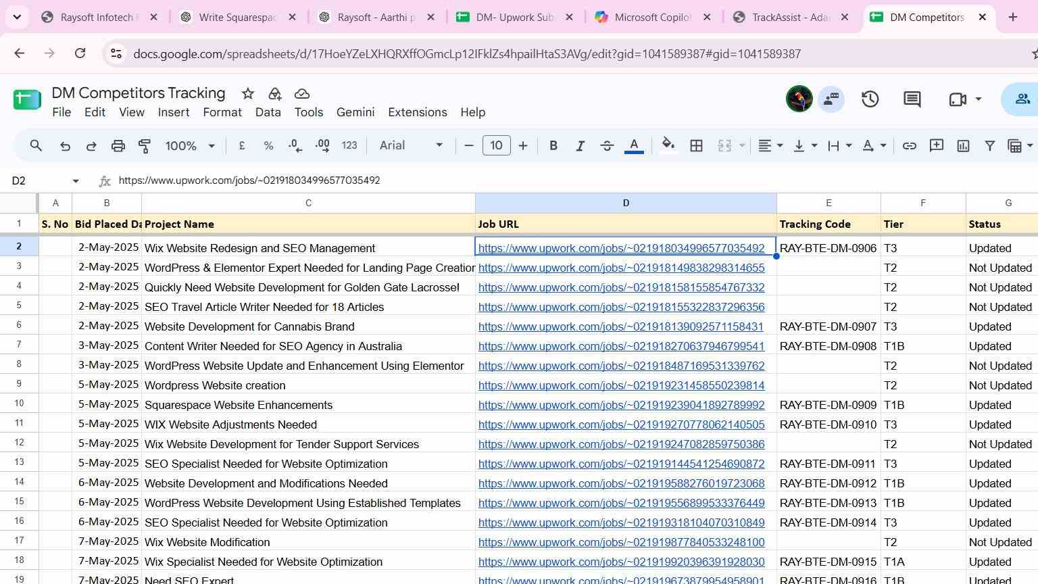1038x584 pixels.
Task: Open the Arial font dropdown
Action: [411, 145]
